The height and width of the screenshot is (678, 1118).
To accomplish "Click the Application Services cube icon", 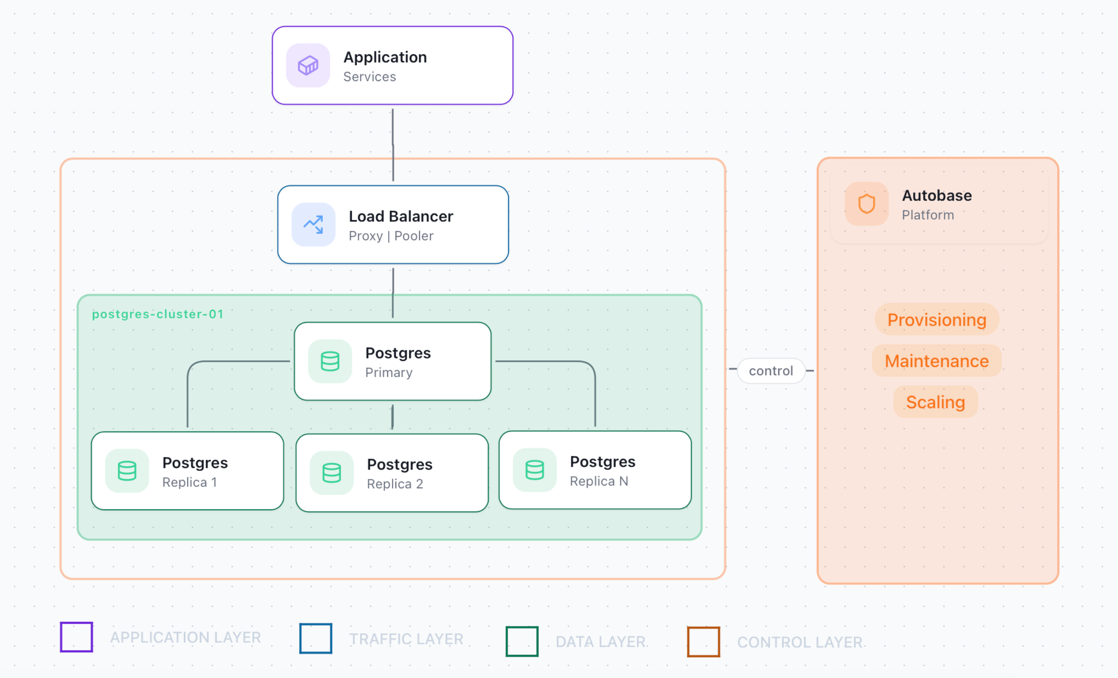I will pos(308,65).
